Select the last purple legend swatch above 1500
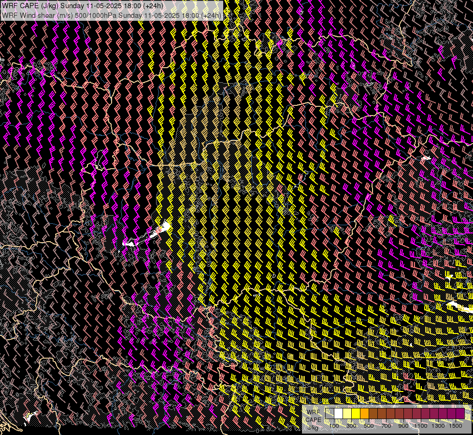473x435 pixels. 460,414
